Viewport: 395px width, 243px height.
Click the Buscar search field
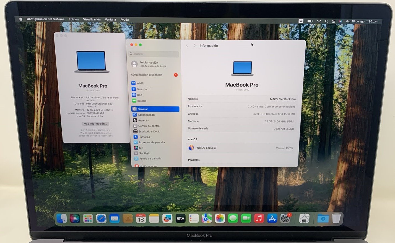coord(154,54)
